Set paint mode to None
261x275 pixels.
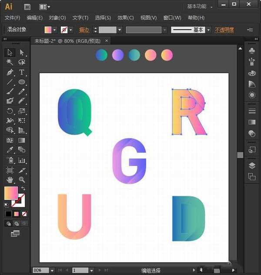pyautogui.click(x=24, y=214)
